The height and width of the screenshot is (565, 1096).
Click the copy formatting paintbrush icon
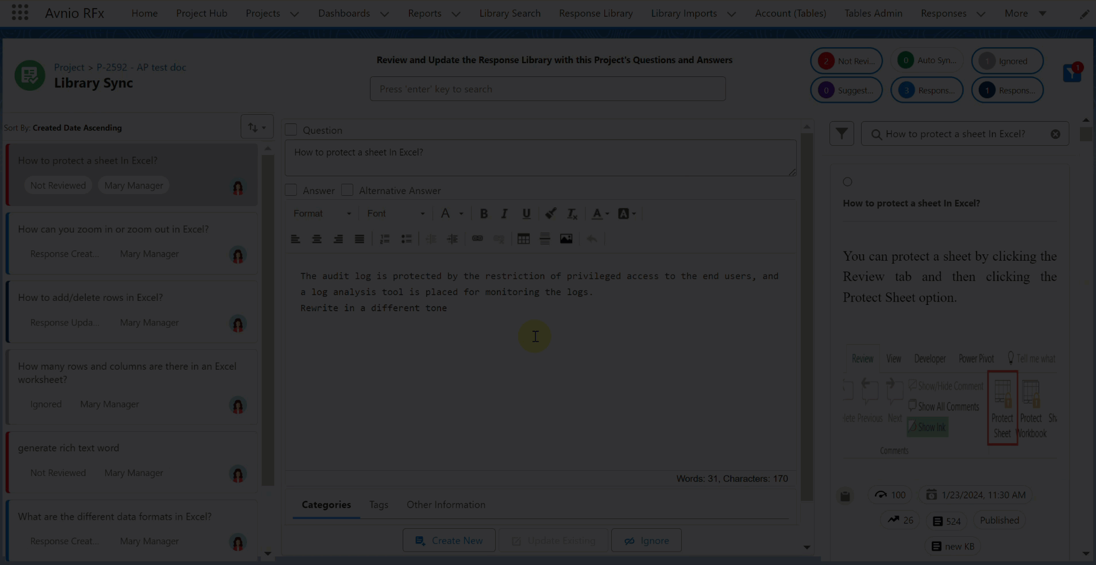pyautogui.click(x=550, y=214)
